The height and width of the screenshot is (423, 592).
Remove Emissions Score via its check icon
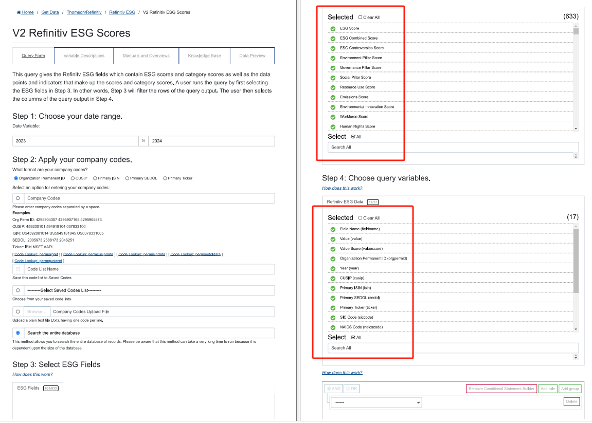(333, 97)
